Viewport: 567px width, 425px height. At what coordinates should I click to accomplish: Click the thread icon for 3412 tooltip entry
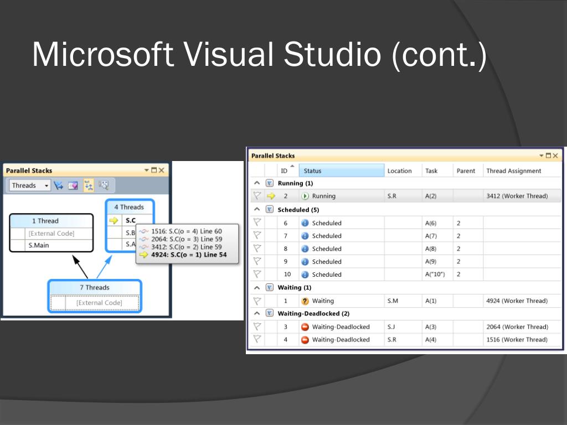click(x=144, y=247)
